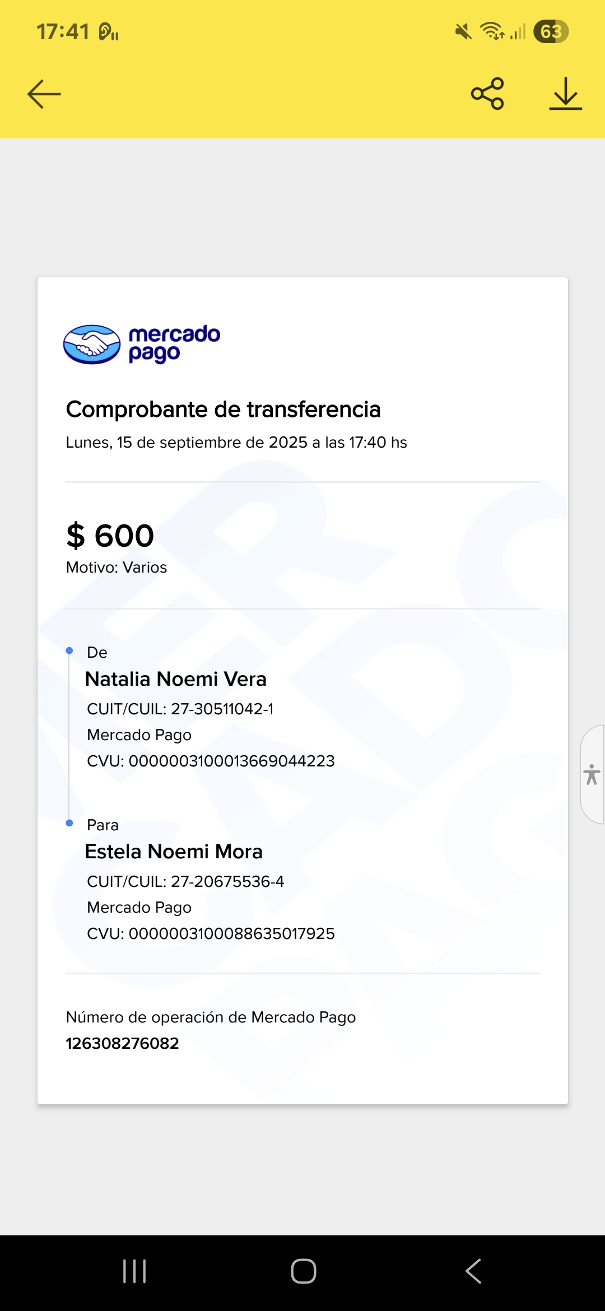Open Android recent apps button
Screen dimensions: 605x1311
click(x=134, y=1271)
